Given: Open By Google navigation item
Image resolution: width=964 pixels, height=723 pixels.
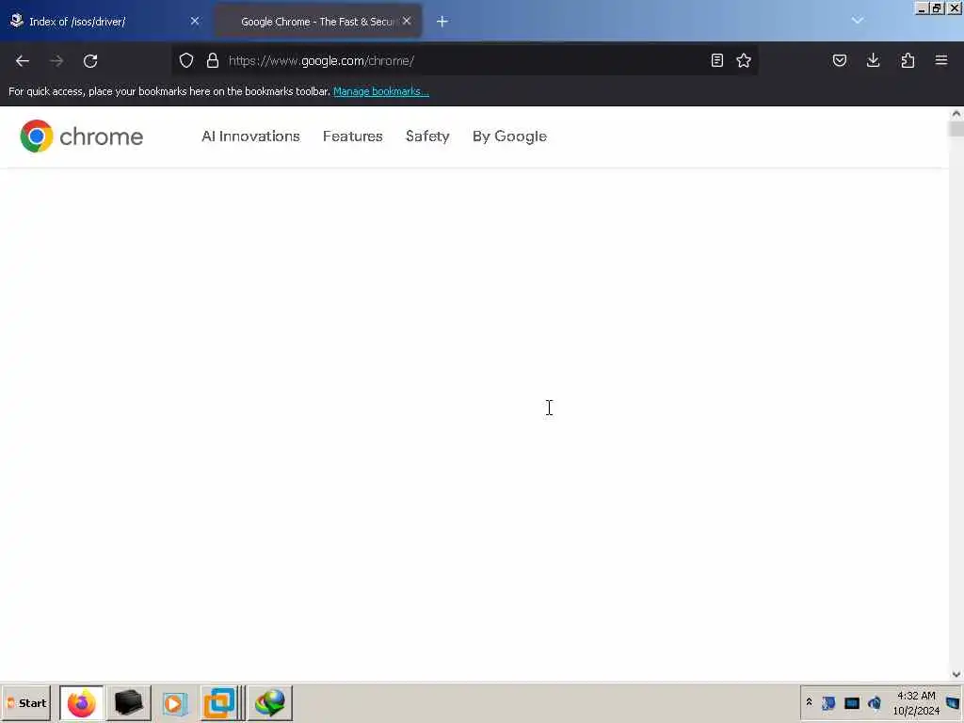Looking at the screenshot, I should (509, 137).
